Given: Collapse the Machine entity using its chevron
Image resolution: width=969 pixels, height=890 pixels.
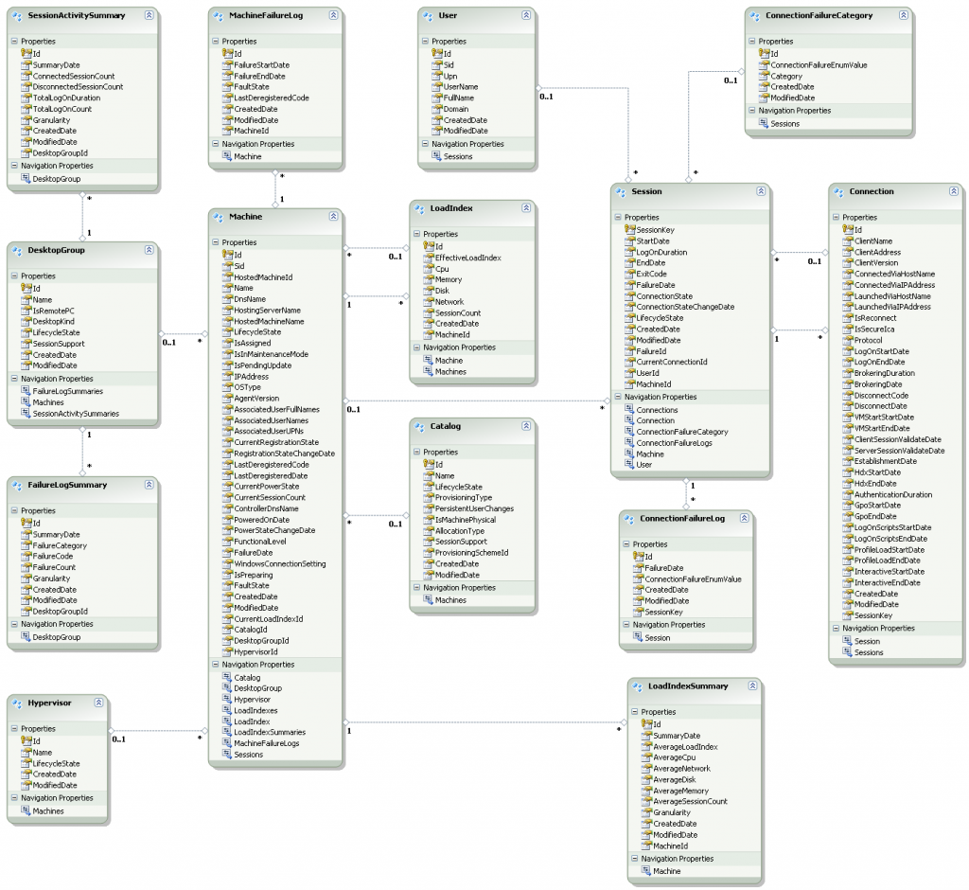Looking at the screenshot, I should (332, 217).
